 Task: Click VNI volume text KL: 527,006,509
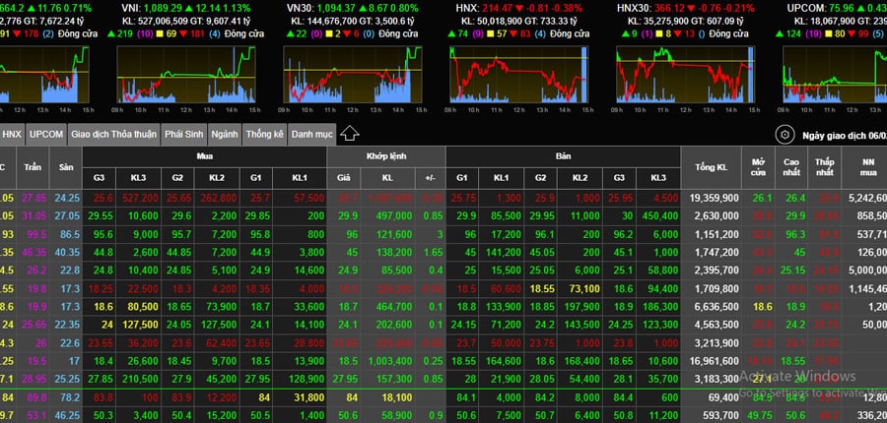point(159,21)
